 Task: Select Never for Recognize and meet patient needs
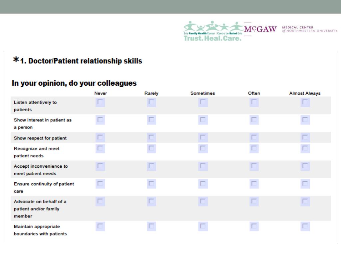[100, 148]
